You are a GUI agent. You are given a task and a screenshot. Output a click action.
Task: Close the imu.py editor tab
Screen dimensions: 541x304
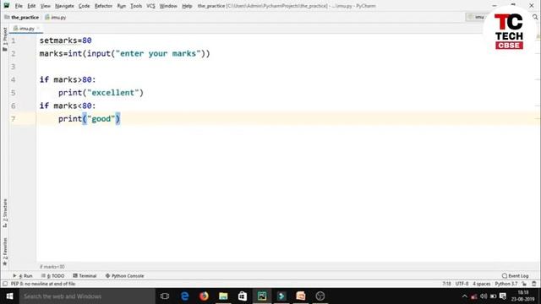tap(38, 28)
